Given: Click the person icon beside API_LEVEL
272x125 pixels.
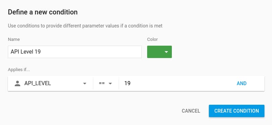Looking at the screenshot, I should click(17, 83).
